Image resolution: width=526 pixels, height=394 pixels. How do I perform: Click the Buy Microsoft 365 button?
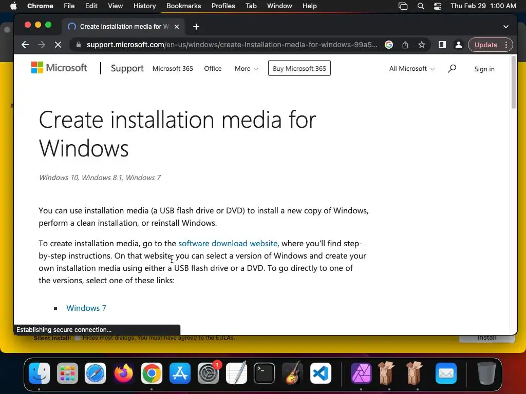tap(299, 68)
